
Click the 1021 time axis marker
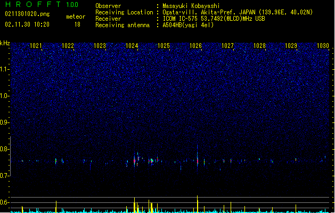coord(36,46)
